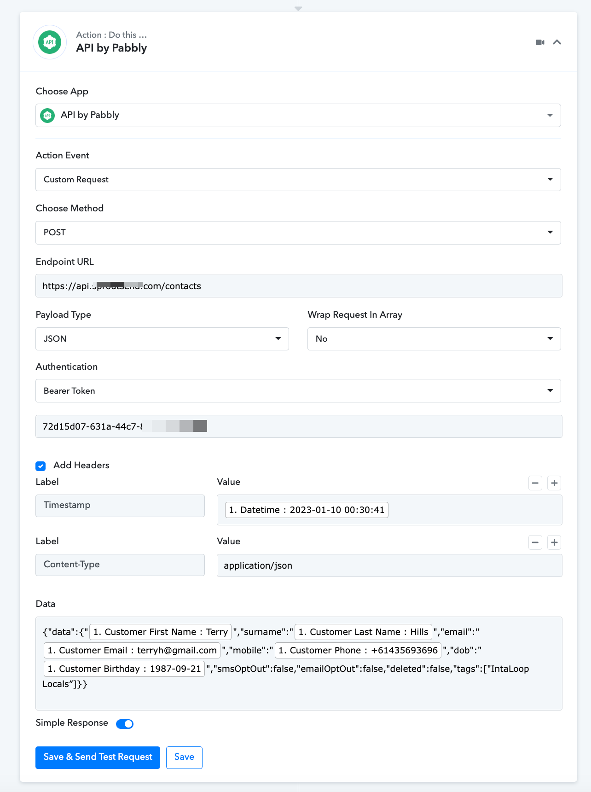Click the "Authentication" label
The image size is (591, 792).
pos(67,367)
